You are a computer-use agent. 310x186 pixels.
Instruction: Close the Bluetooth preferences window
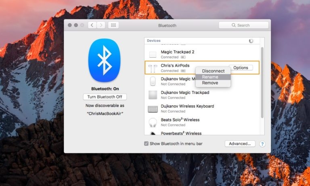(69, 25)
